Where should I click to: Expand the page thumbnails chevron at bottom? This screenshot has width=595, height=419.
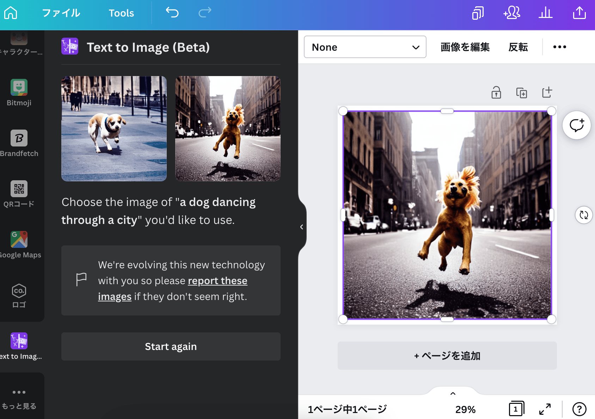453,393
